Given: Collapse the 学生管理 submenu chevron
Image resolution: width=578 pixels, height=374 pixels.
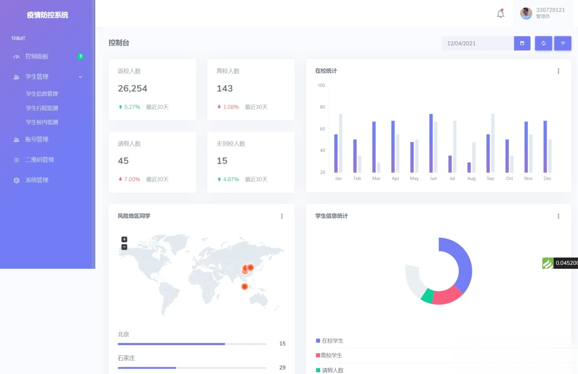Looking at the screenshot, I should pos(80,77).
